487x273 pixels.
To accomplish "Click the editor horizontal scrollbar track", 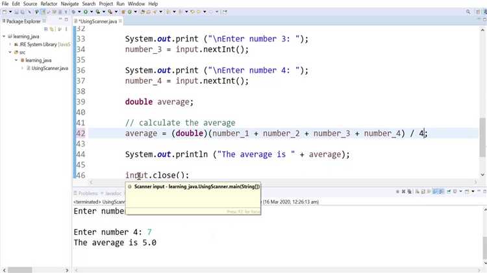I will 282,182.
